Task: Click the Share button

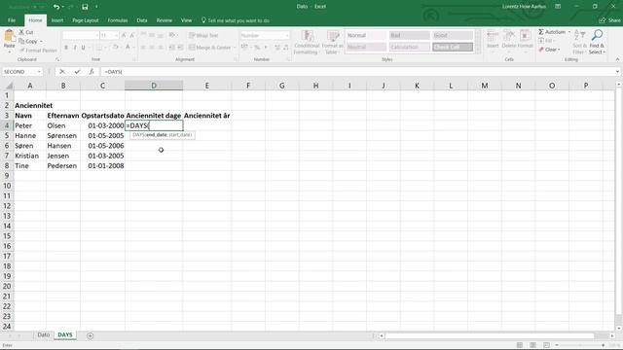Action: coord(609,20)
